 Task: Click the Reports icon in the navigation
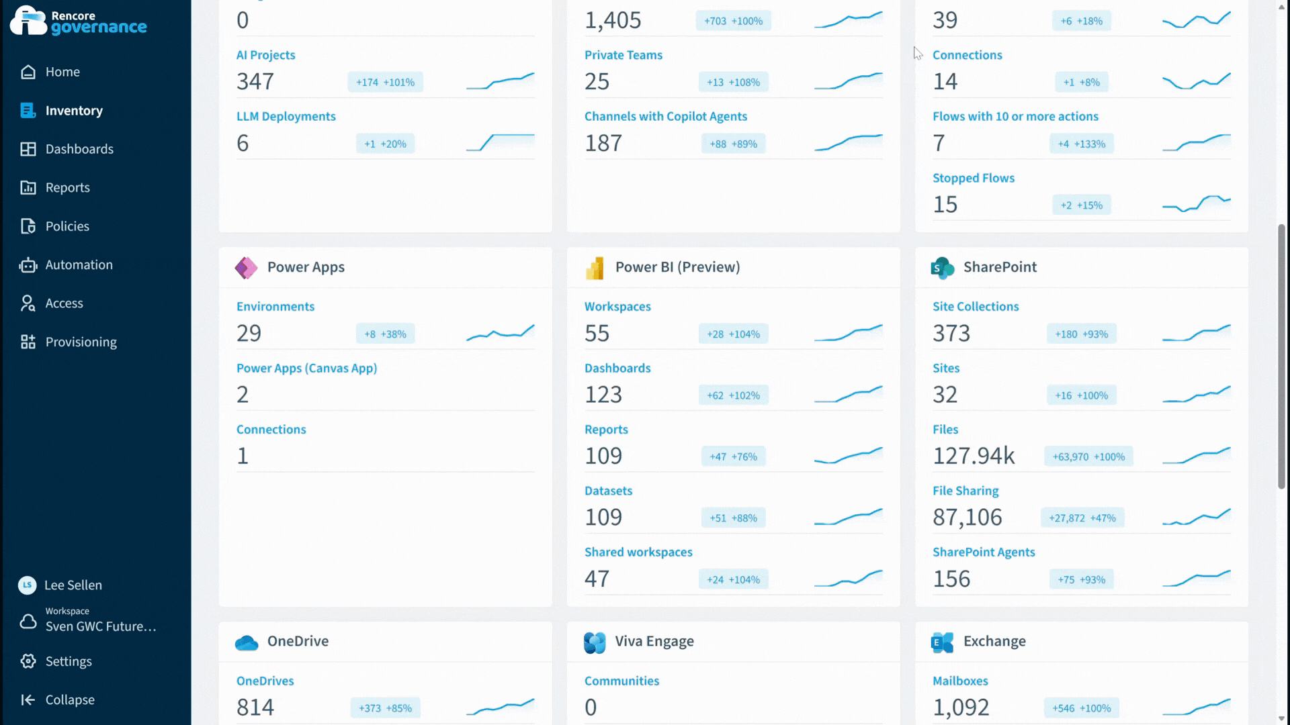28,187
